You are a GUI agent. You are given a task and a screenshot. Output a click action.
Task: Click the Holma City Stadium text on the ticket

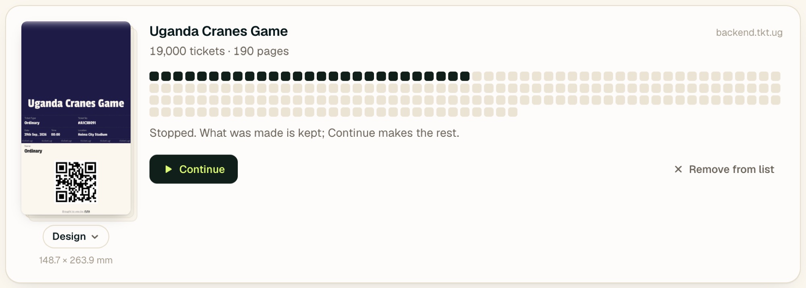tap(93, 134)
